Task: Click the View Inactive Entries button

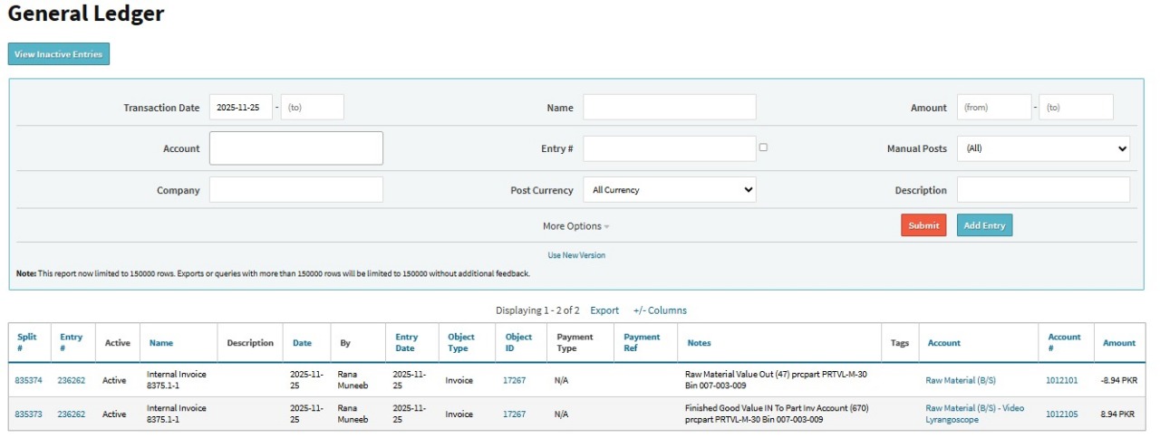Action: 59,54
